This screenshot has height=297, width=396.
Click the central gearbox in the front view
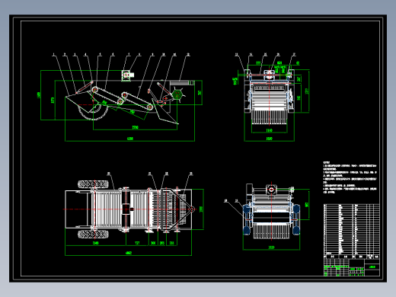270,75
